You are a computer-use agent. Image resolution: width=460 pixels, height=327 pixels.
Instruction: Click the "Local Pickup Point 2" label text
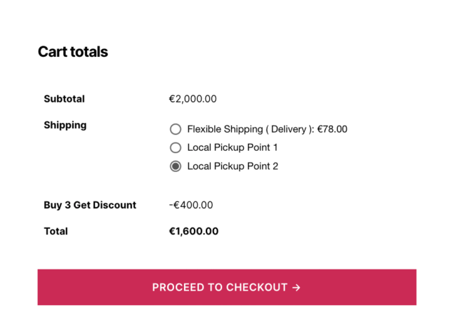232,166
